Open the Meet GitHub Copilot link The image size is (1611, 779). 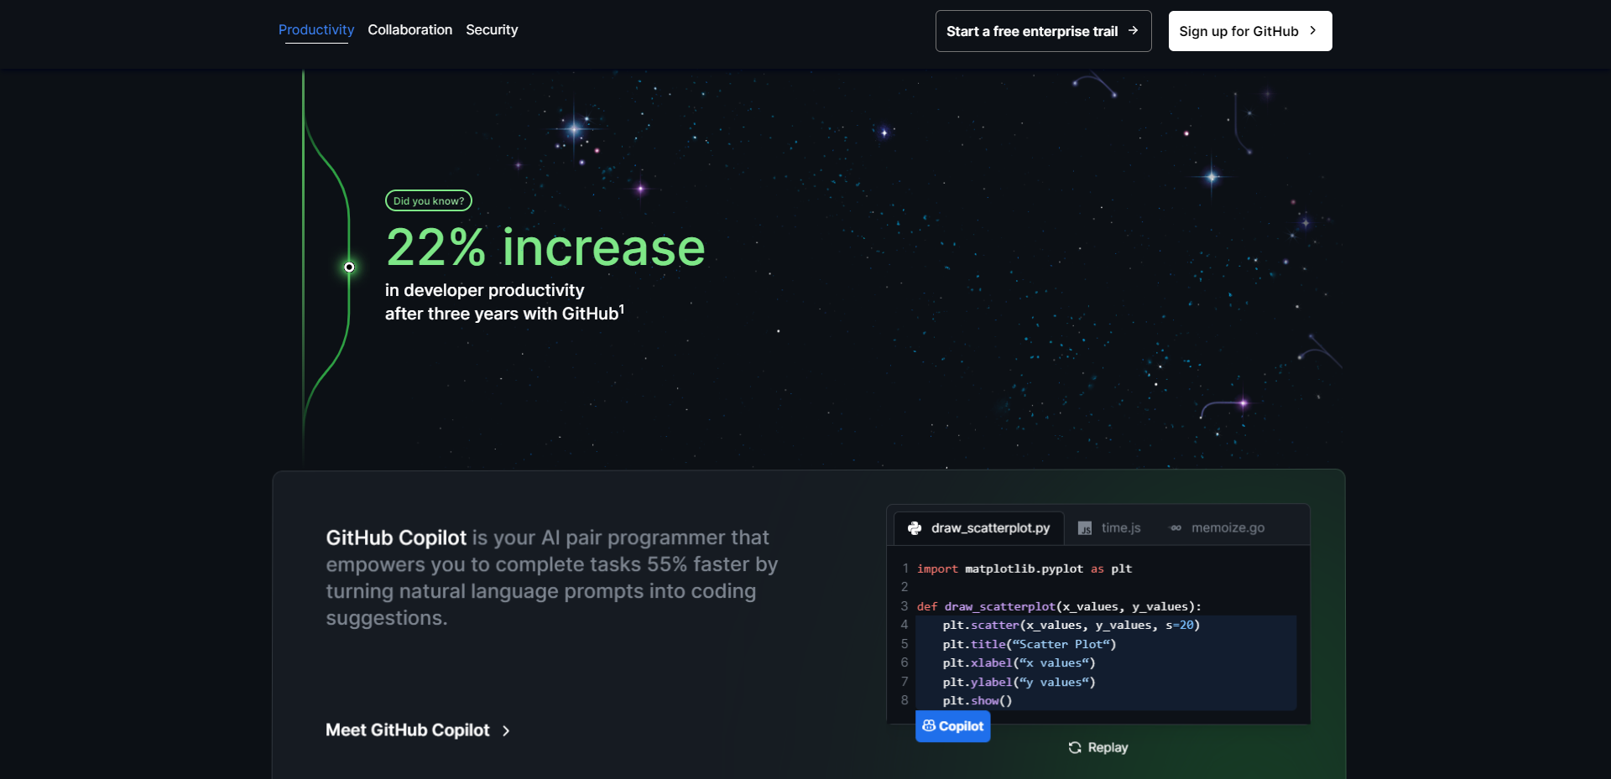pos(418,730)
